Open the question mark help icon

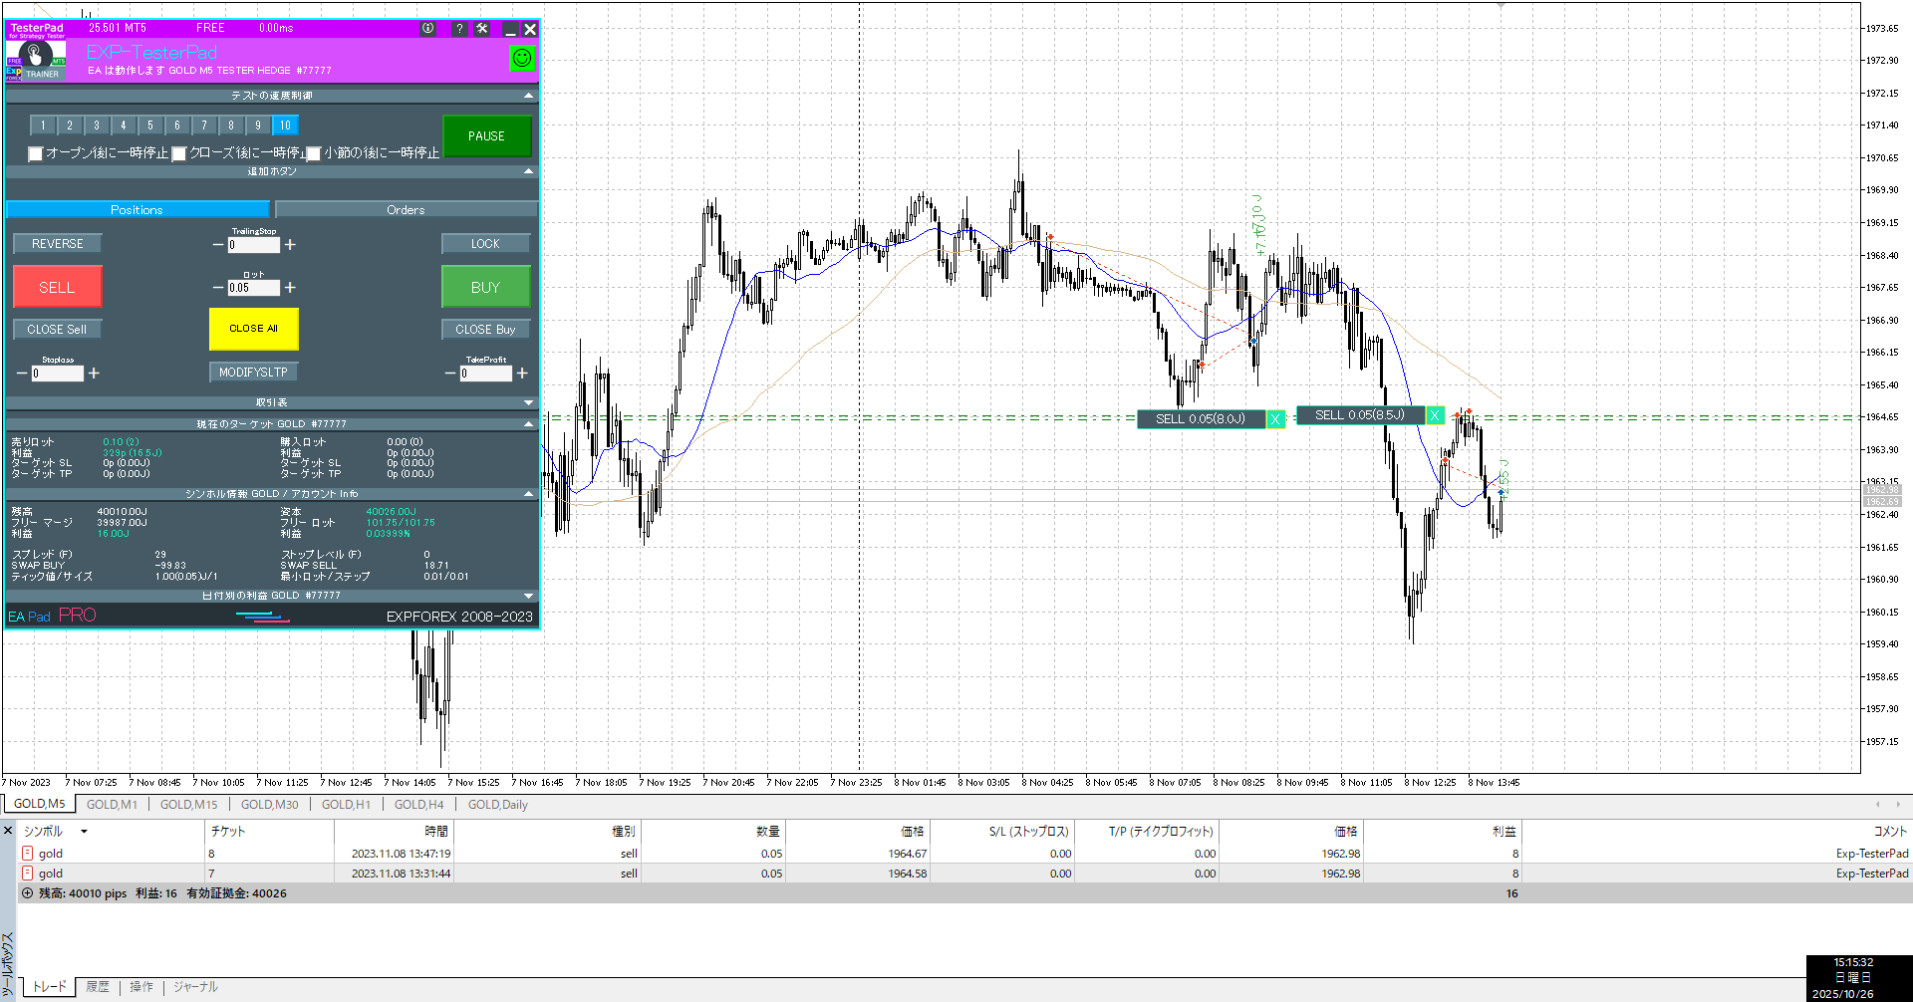coord(459,29)
